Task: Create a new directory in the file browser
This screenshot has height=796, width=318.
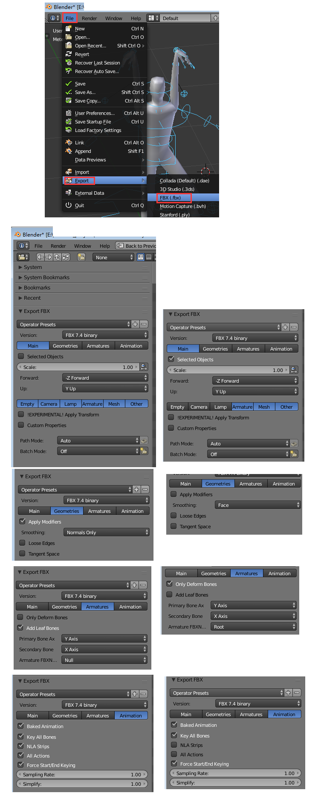Action: tap(81, 257)
